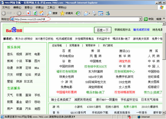Refresh the page with the green arrows icon
The width and height of the screenshot is (166, 119).
coord(35,13)
